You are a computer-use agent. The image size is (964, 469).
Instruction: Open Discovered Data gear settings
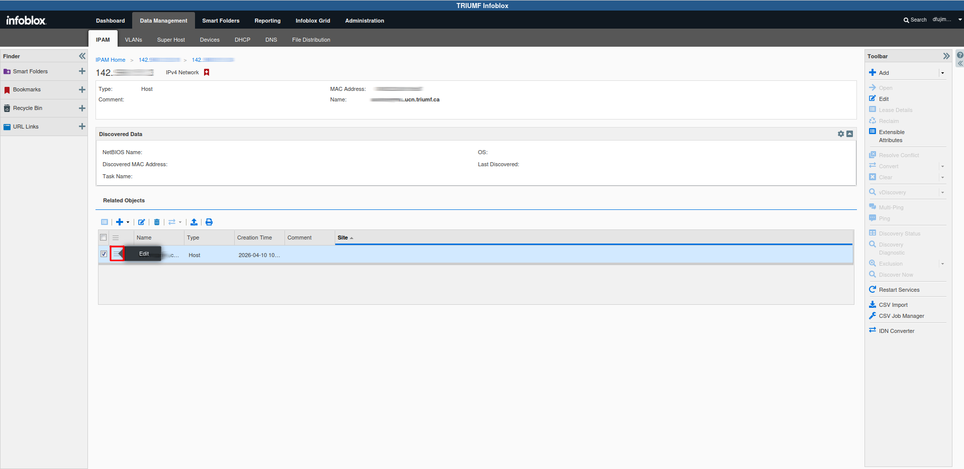[x=841, y=134]
